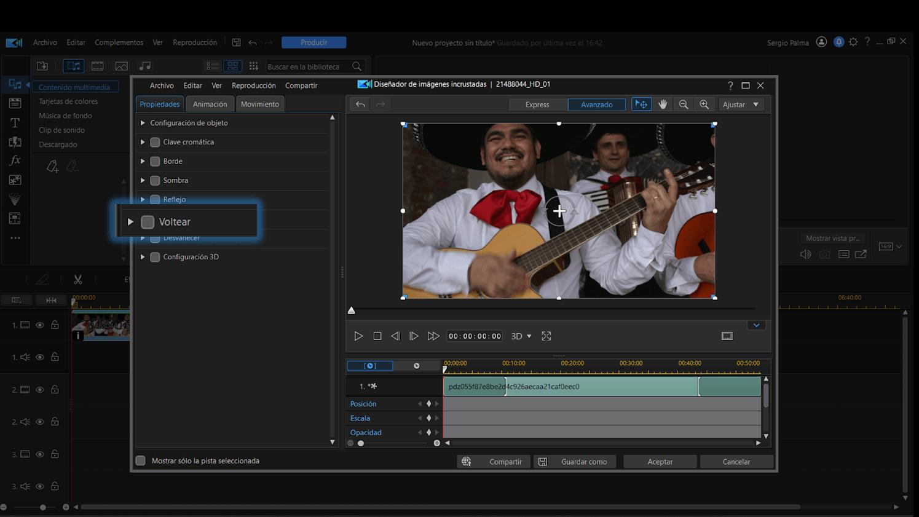Screen dimensions: 919x517
Task: Expand the Clave cromática section
Action: pos(143,142)
